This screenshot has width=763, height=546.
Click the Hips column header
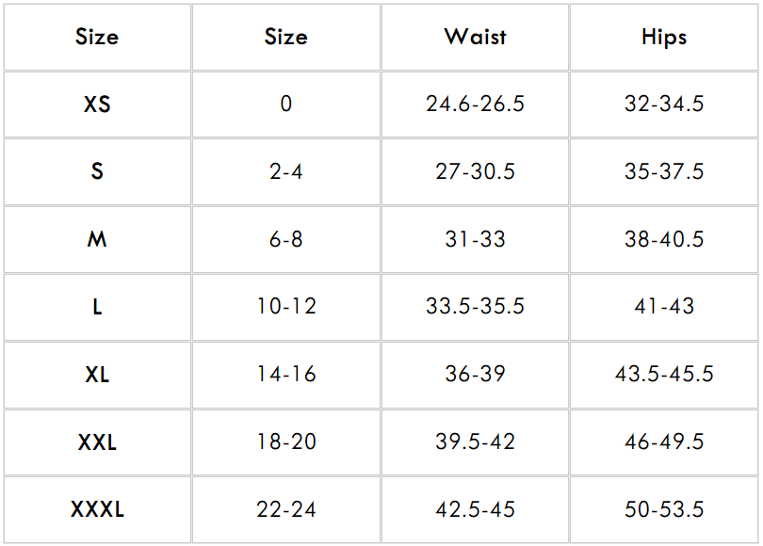tap(664, 37)
